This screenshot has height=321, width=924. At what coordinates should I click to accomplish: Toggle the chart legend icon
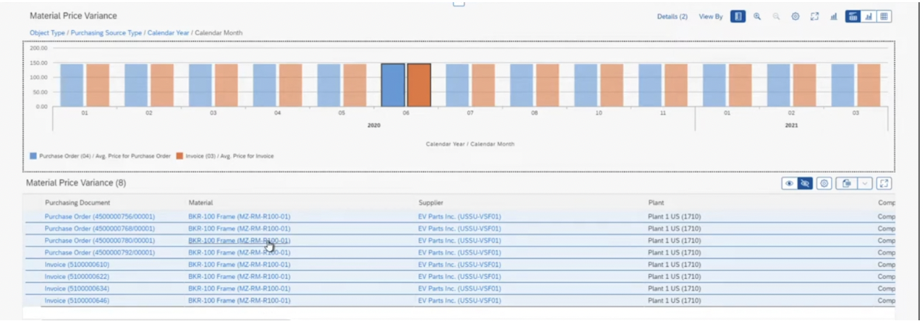[738, 16]
